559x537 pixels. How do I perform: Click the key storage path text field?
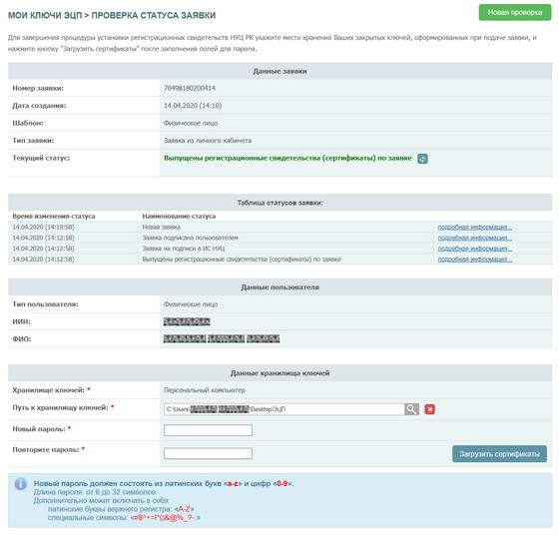284,409
